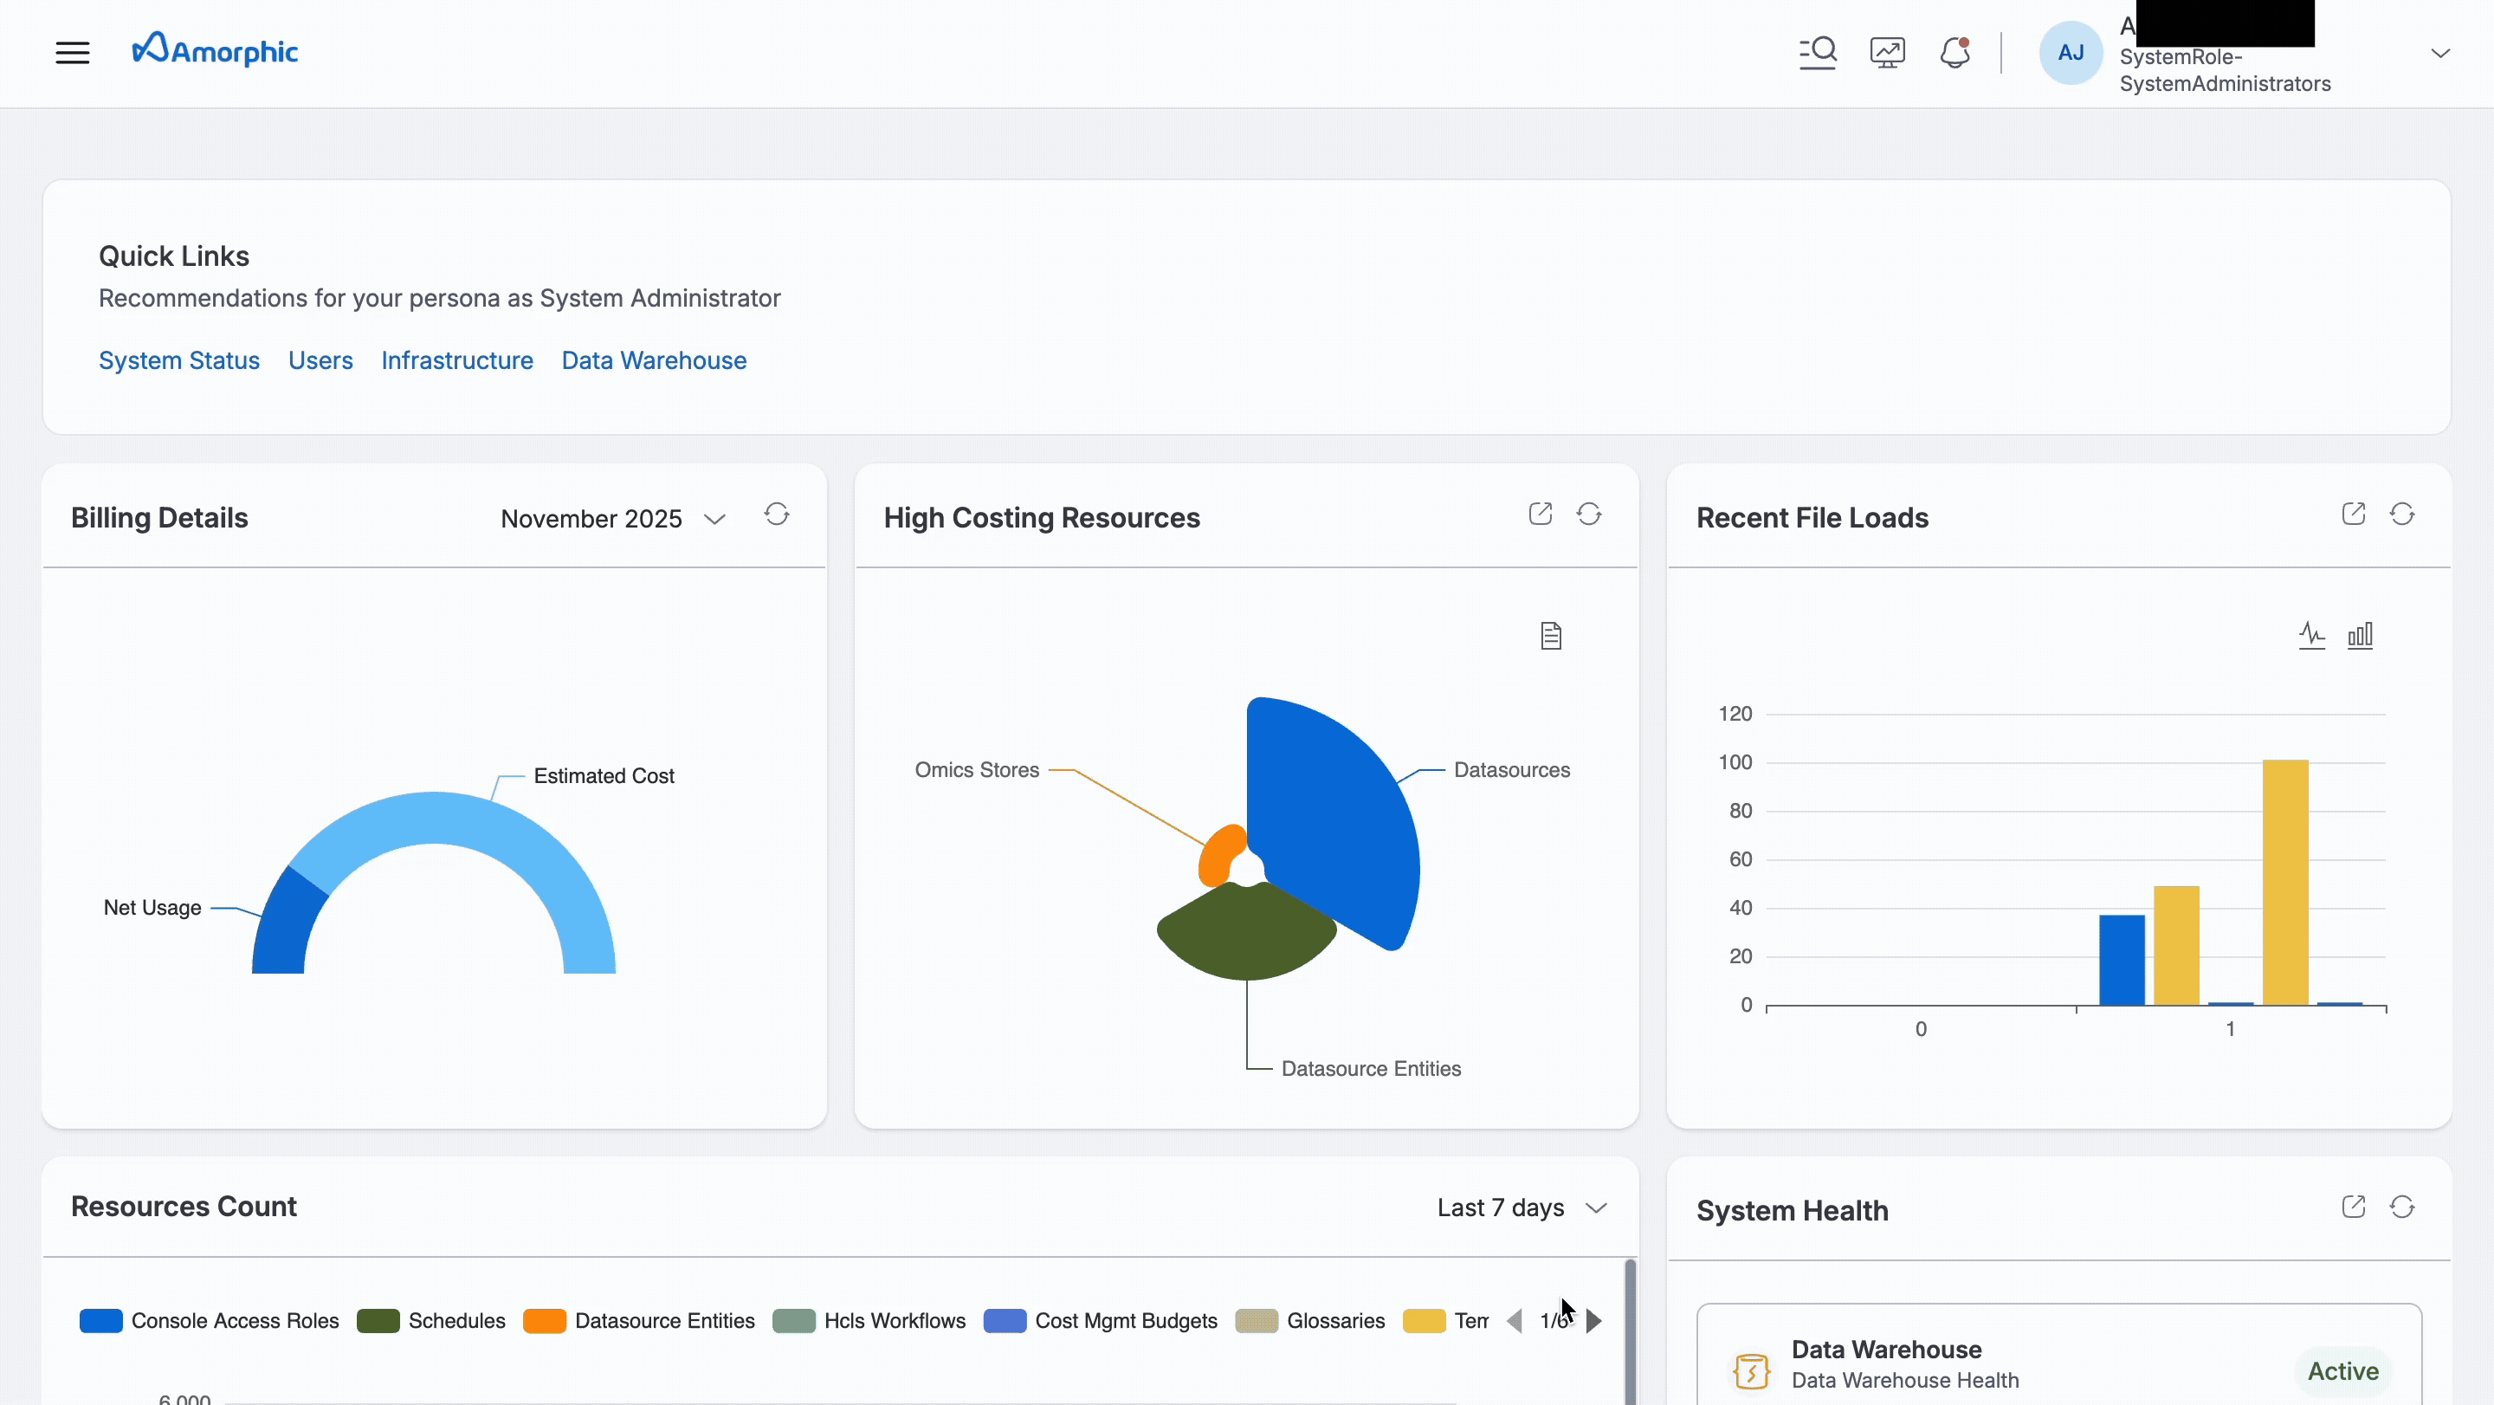Switch Recent File Loads to line chart
Screen dimensions: 2494x1405
pos(2312,635)
